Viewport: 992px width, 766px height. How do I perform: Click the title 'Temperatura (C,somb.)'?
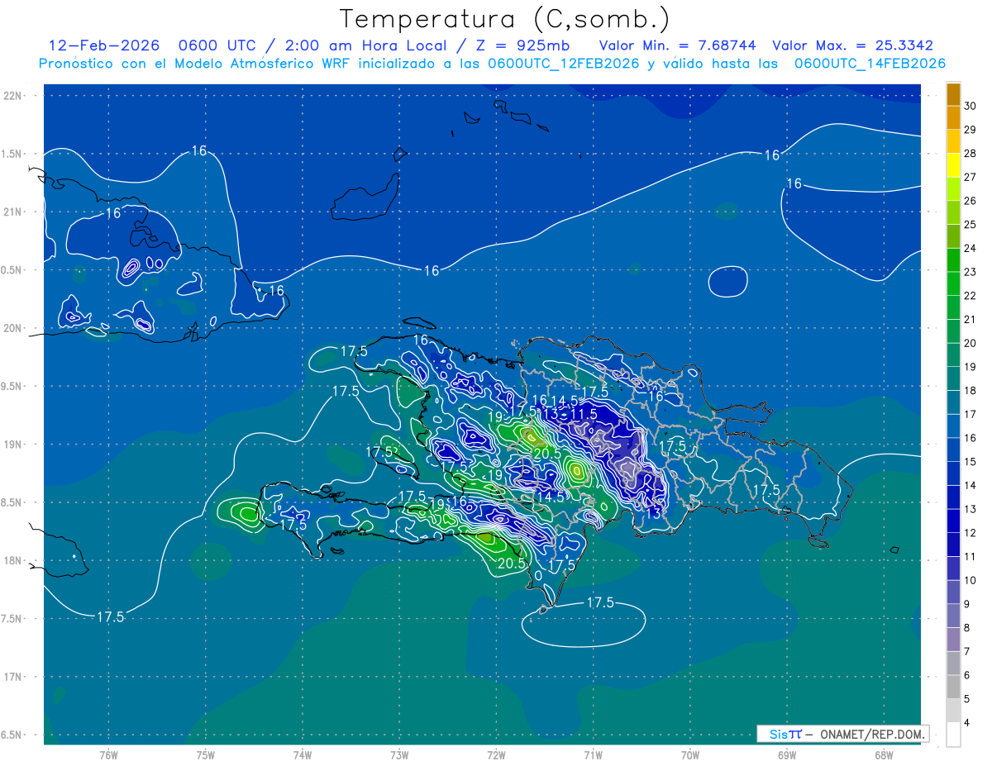505,18
